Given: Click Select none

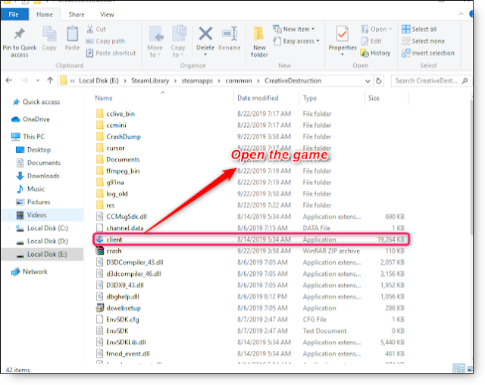Looking at the screenshot, I should coord(423,41).
